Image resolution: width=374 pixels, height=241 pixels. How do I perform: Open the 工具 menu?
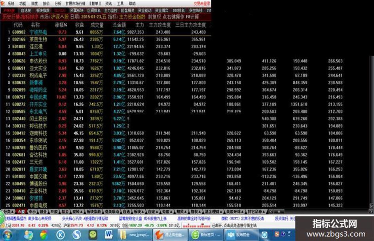click(x=120, y=4)
